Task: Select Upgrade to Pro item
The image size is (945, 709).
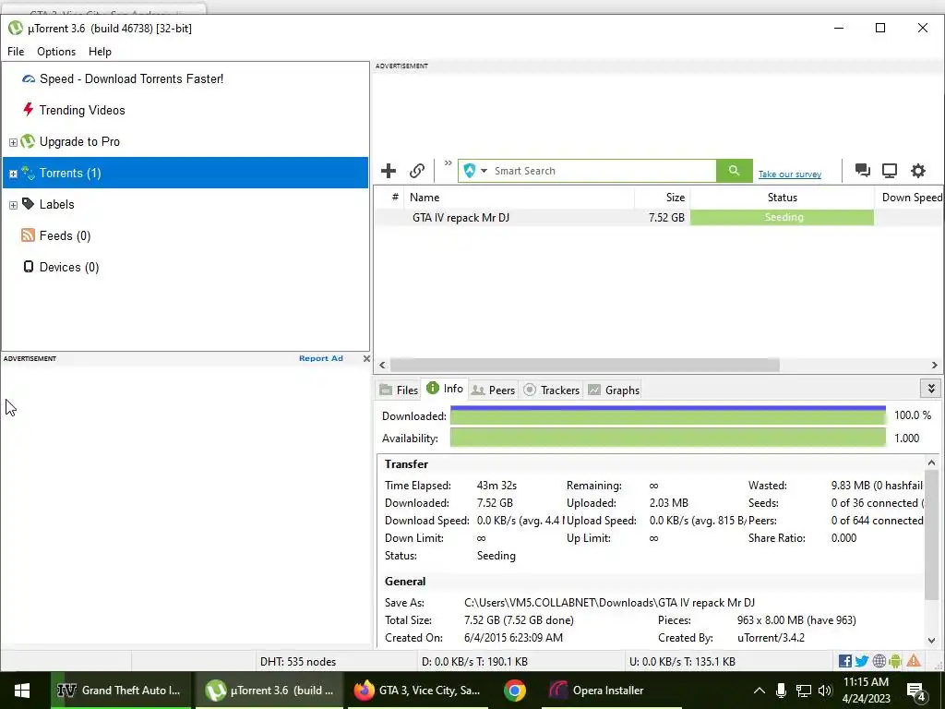Action: coord(79,141)
